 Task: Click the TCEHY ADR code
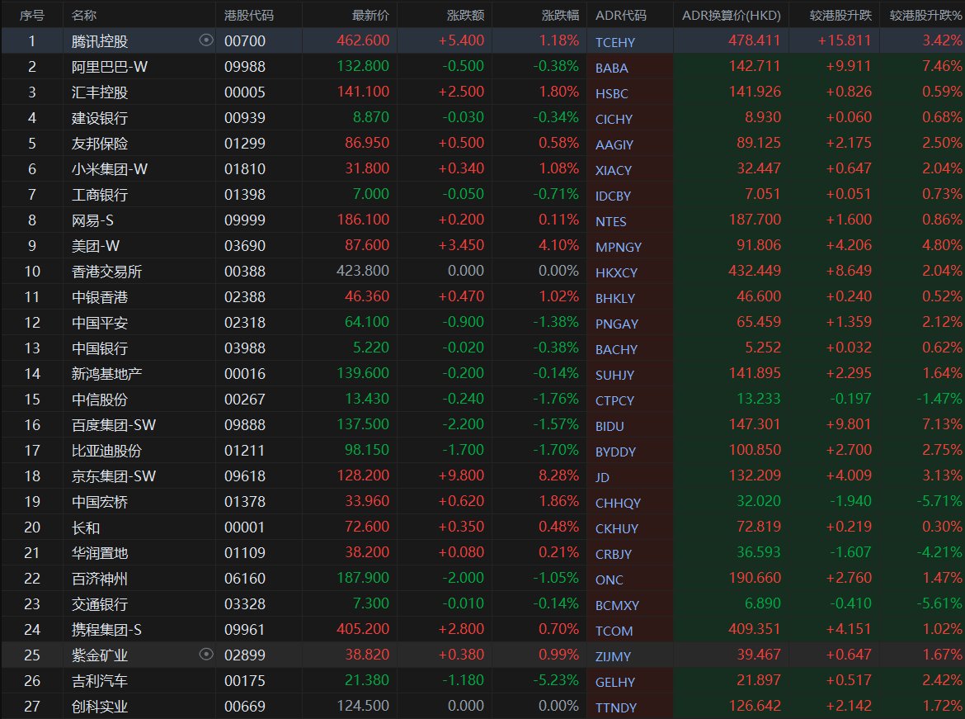[614, 42]
